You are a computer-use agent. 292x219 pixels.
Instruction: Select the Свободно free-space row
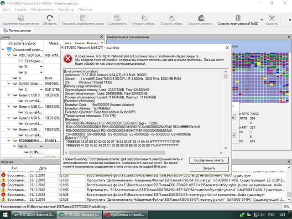[x=31, y=61]
